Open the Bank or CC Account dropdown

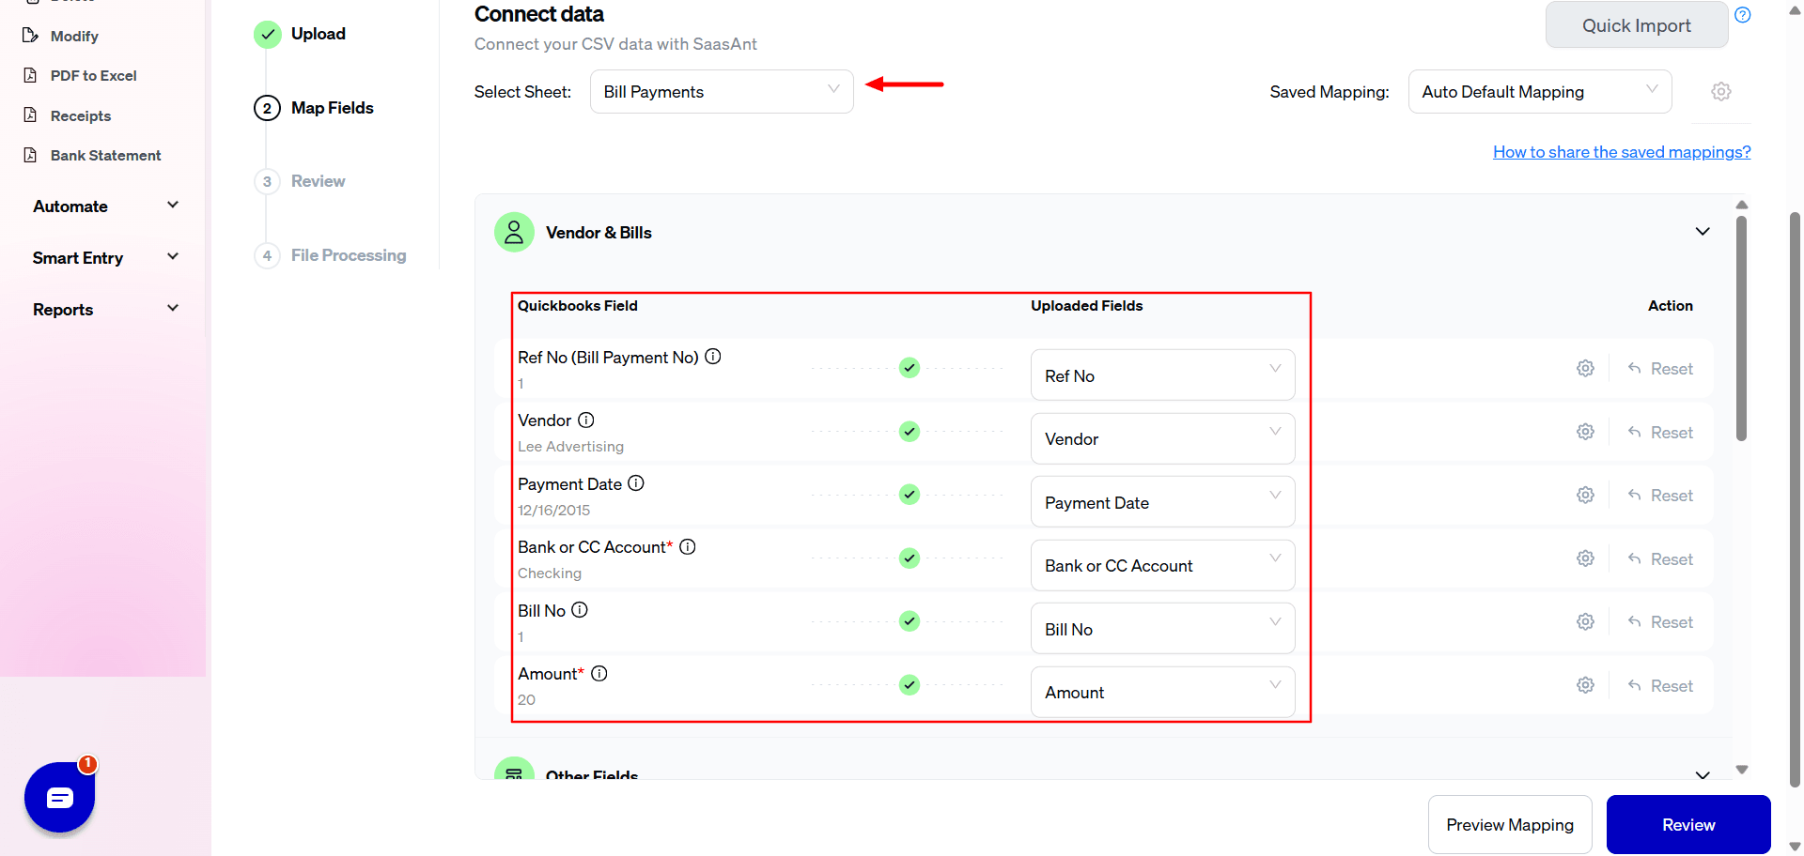(x=1162, y=565)
